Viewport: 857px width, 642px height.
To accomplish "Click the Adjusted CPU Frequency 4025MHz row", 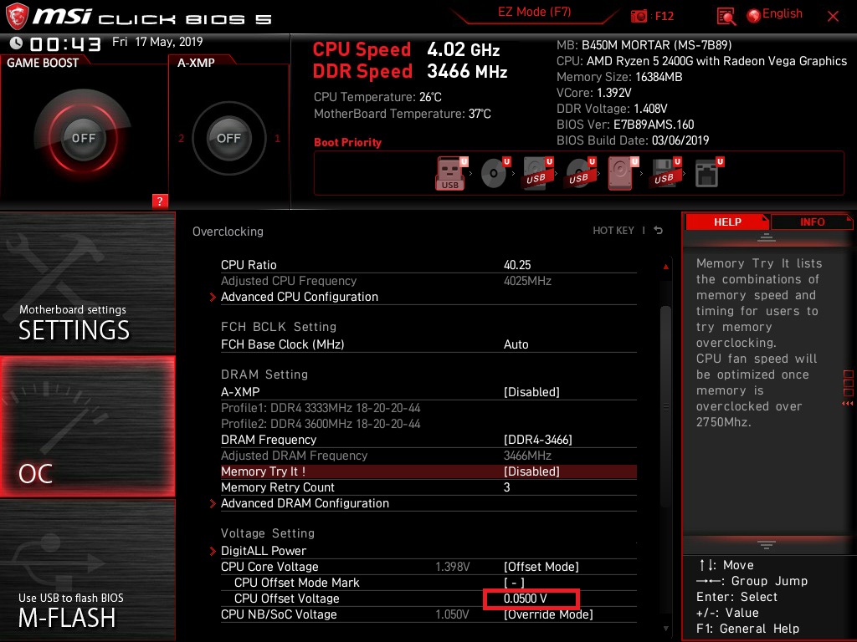I will point(428,281).
